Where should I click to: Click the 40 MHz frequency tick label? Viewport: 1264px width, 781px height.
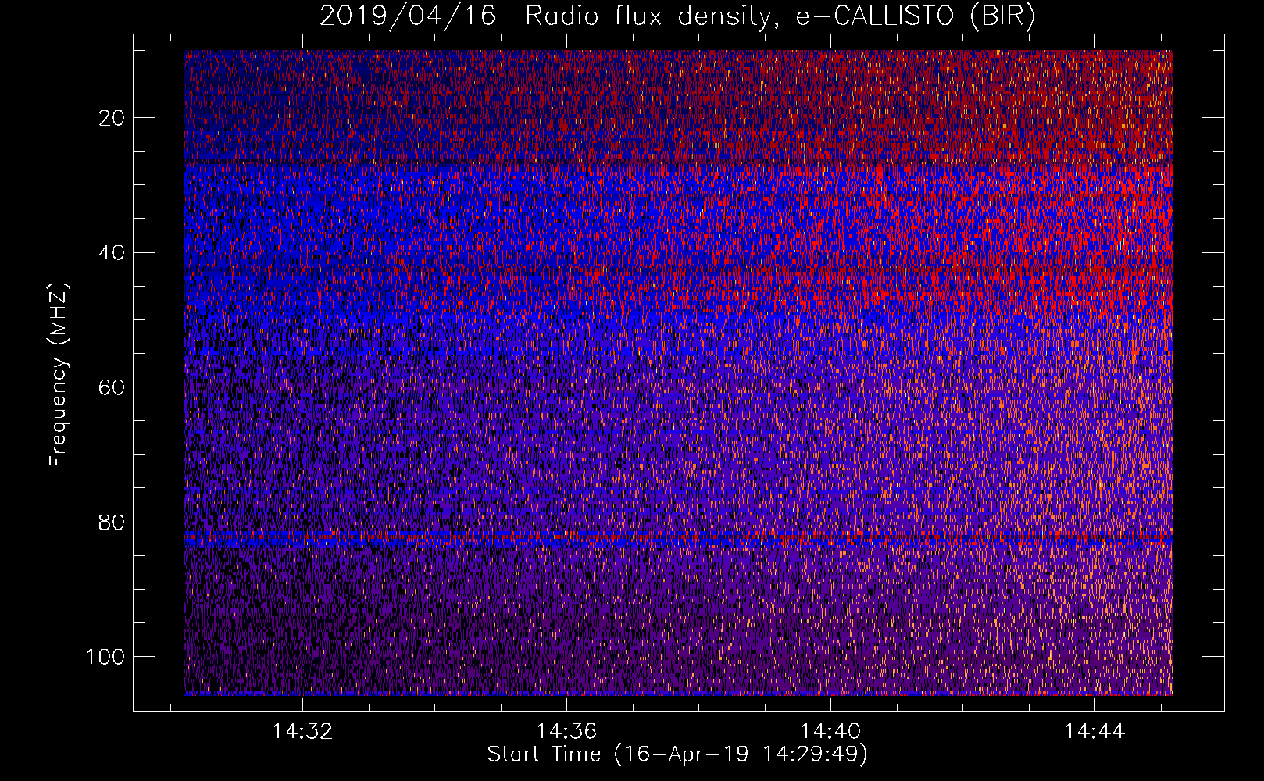tap(112, 253)
